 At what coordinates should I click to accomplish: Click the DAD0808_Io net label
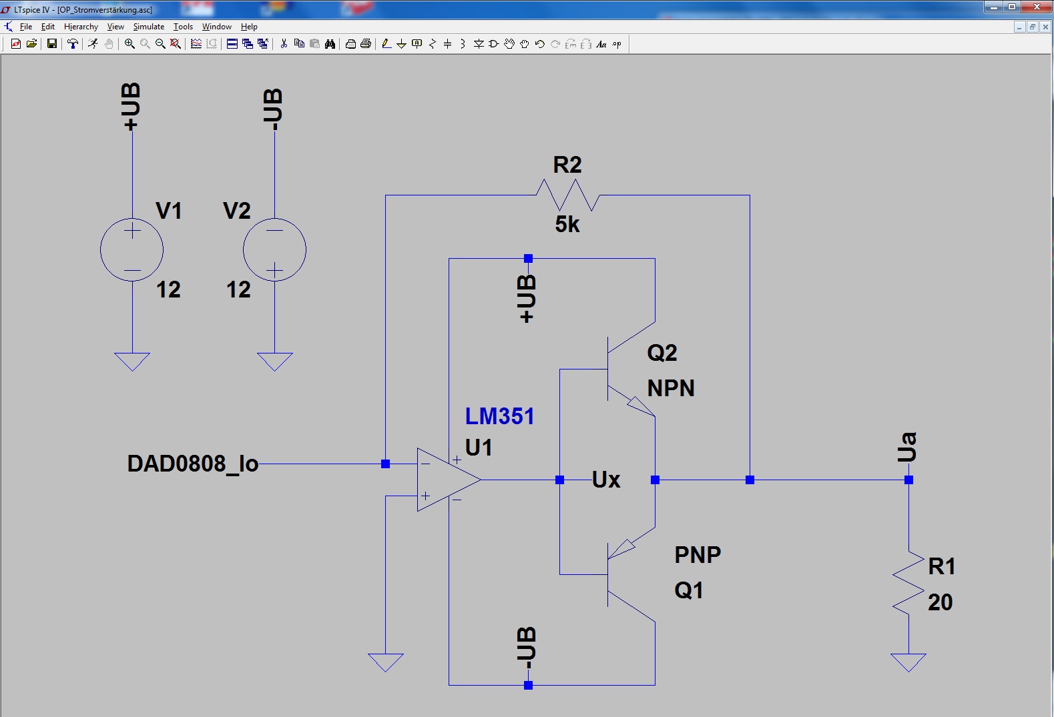coord(193,464)
